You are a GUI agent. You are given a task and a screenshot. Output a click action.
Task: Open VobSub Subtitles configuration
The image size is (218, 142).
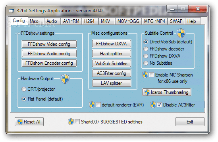tap(111, 64)
